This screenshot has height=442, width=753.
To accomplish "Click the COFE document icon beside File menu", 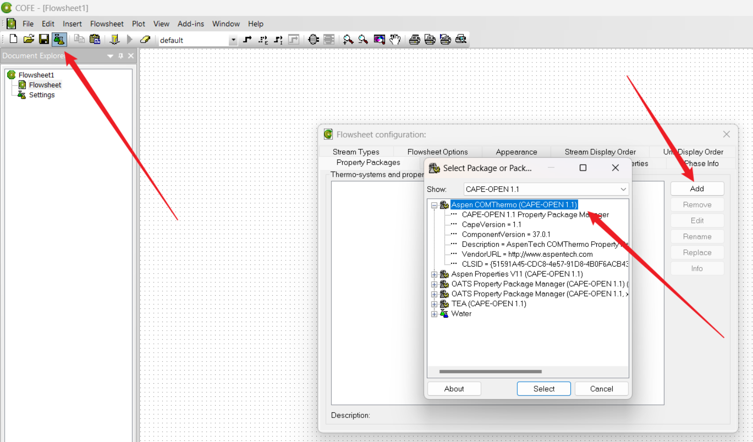I will tap(11, 24).
